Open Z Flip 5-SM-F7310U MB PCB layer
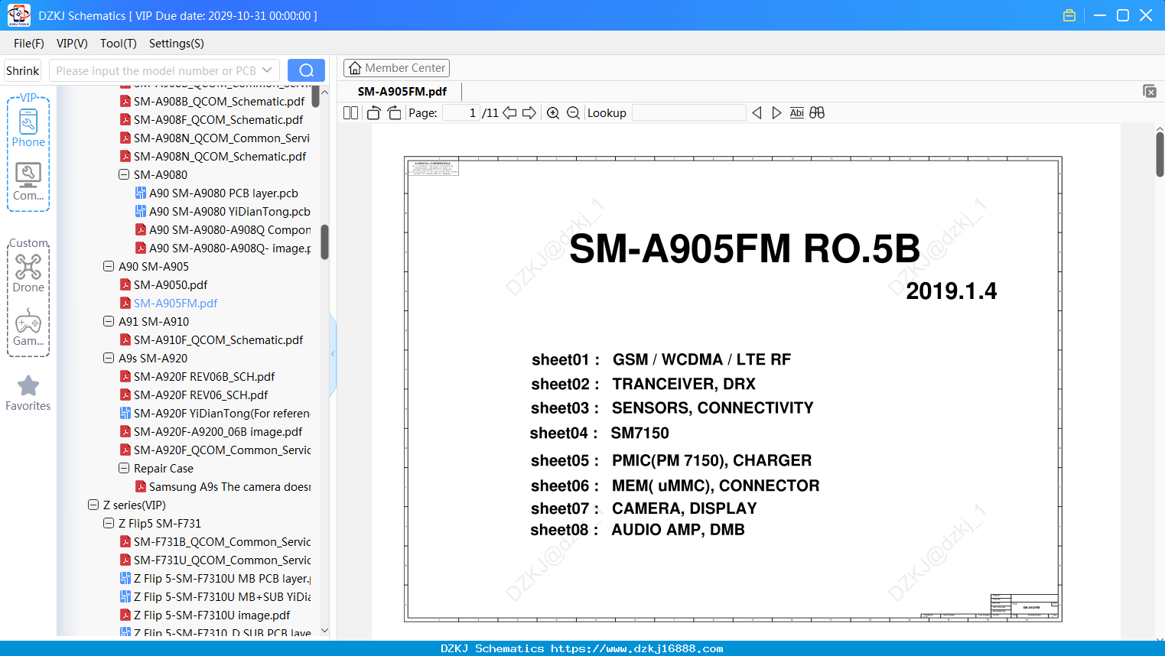This screenshot has width=1165, height=656. pyautogui.click(x=222, y=578)
